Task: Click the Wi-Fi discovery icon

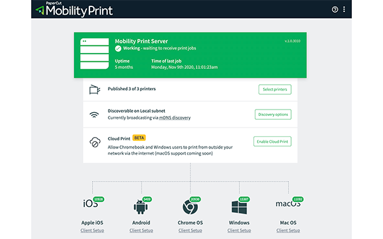Action: (x=94, y=114)
